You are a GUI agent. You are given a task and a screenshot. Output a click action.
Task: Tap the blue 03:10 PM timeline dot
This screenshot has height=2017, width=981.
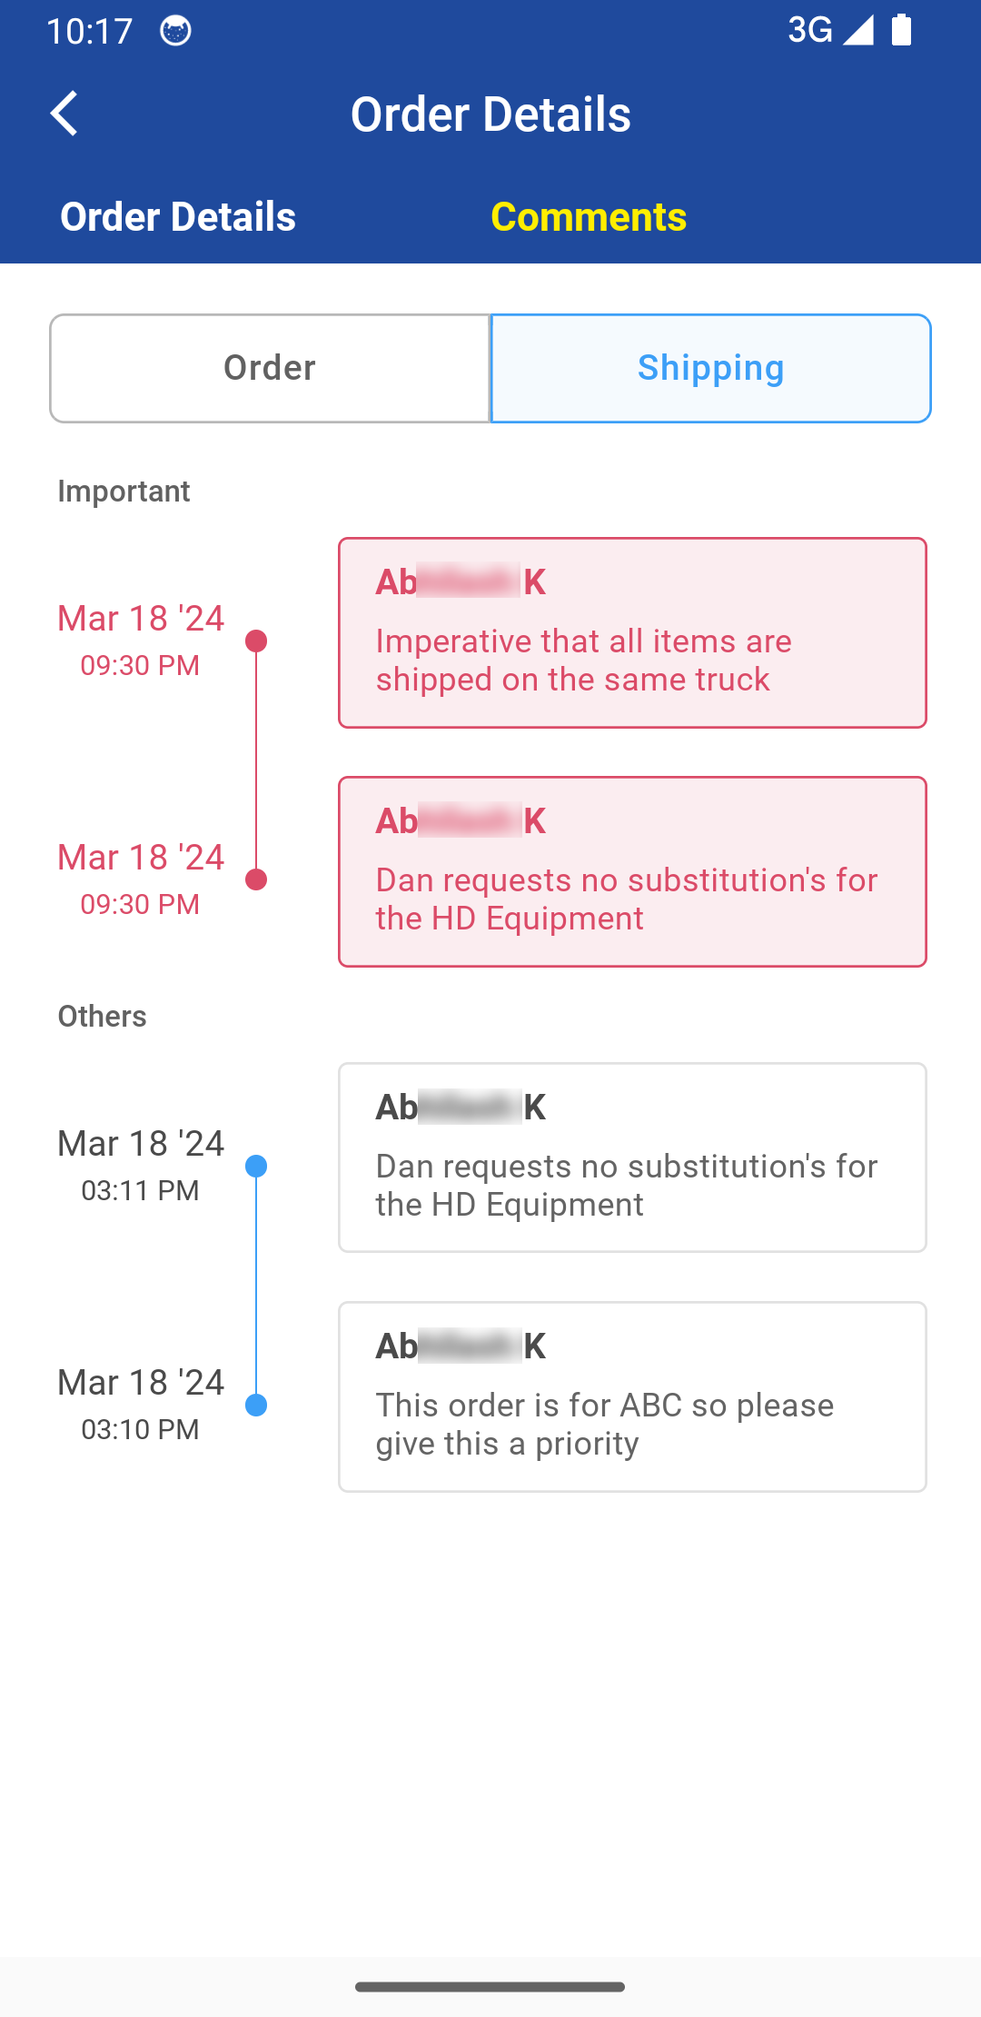(x=256, y=1406)
